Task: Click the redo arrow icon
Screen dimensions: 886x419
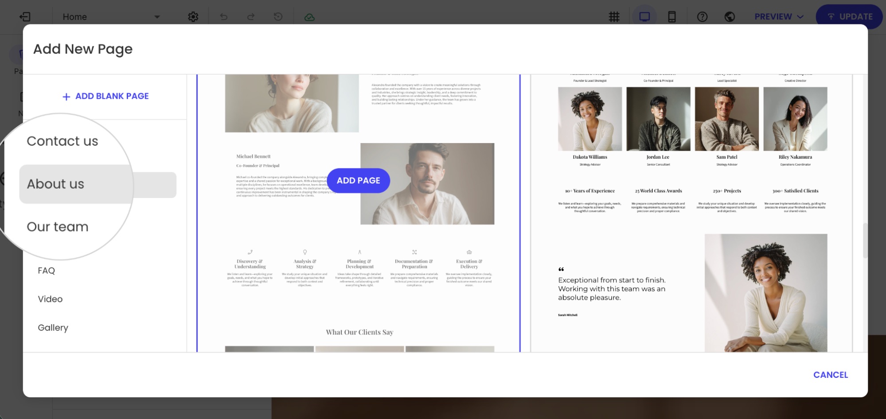Action: (251, 17)
